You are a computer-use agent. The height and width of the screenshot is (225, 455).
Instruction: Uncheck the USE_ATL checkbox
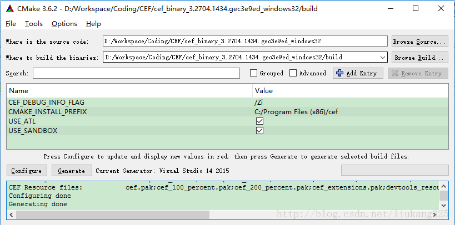tap(259, 121)
